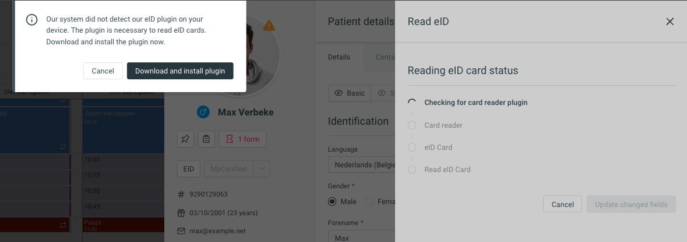Image resolution: width=687 pixels, height=242 pixels.
Task: Click Download and install plugin
Action: pyautogui.click(x=180, y=71)
